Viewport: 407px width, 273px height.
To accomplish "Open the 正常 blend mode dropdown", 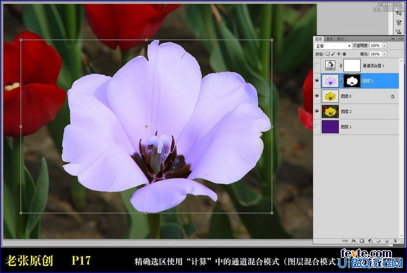I will pos(333,46).
